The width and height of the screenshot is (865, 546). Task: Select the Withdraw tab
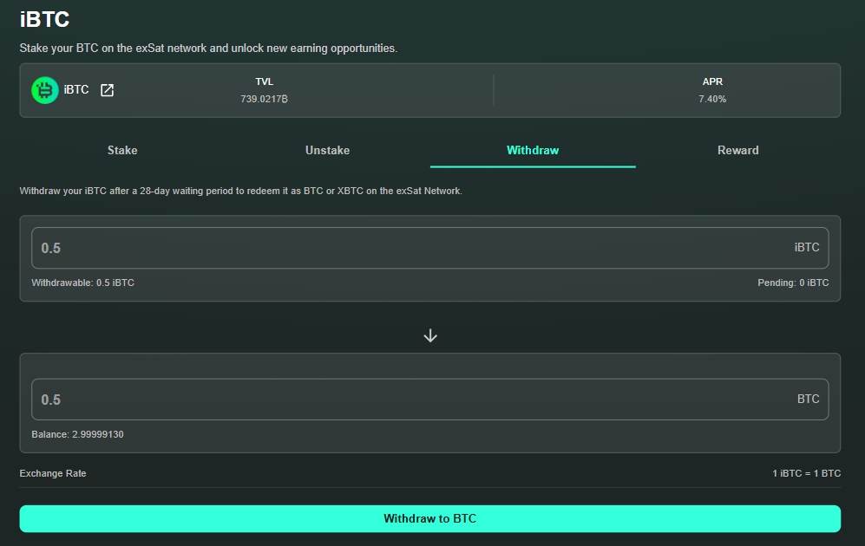(533, 150)
